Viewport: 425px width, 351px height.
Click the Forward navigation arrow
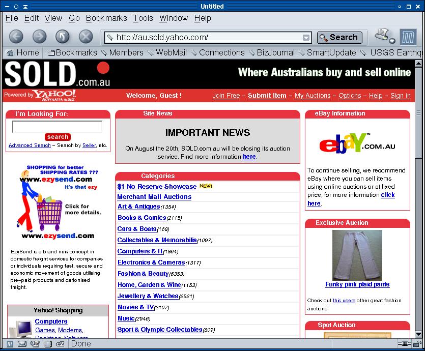coord(39,36)
